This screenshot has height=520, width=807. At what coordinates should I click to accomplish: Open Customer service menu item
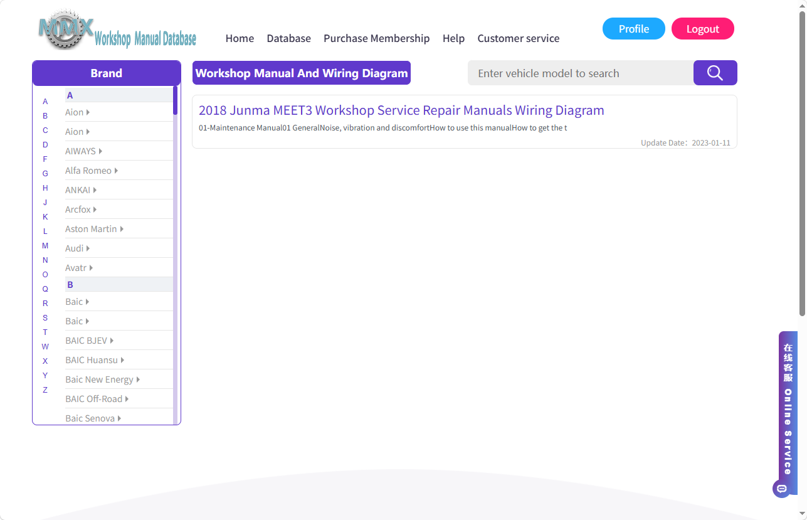coord(518,38)
